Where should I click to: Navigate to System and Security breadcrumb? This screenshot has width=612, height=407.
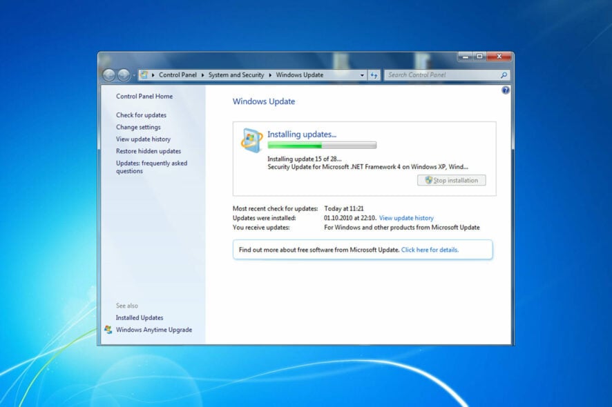click(236, 75)
